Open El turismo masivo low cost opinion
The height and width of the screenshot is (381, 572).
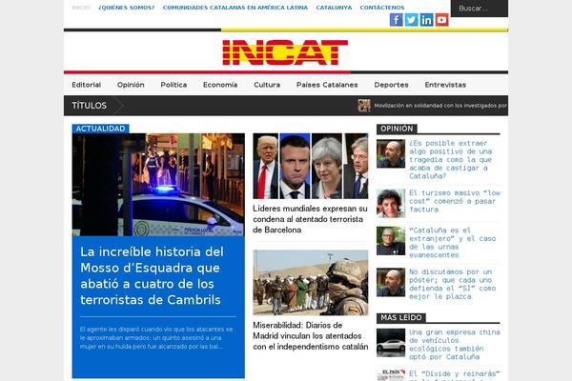(x=455, y=201)
